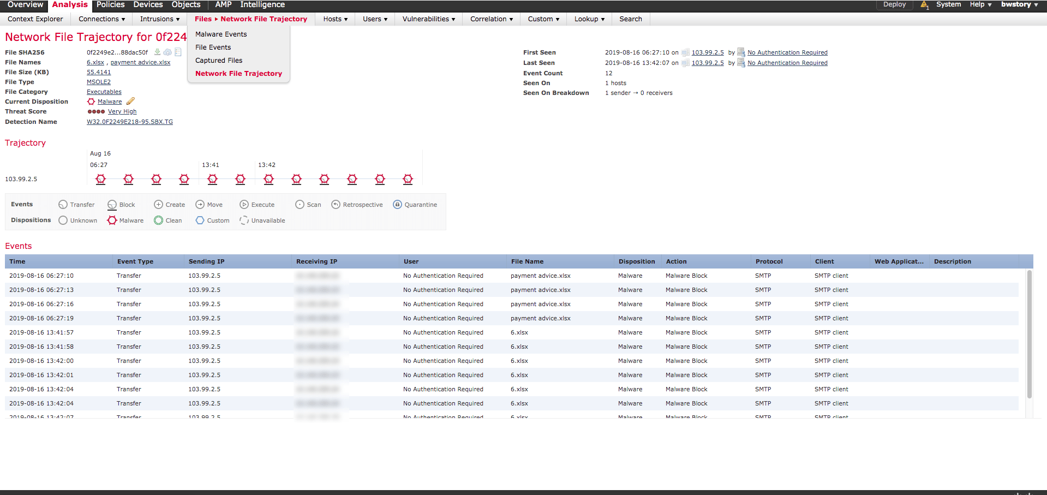Viewport: 1047px width, 495px height.
Task: Select trajectory marker under the 13:42 label
Action: pyautogui.click(x=268, y=179)
